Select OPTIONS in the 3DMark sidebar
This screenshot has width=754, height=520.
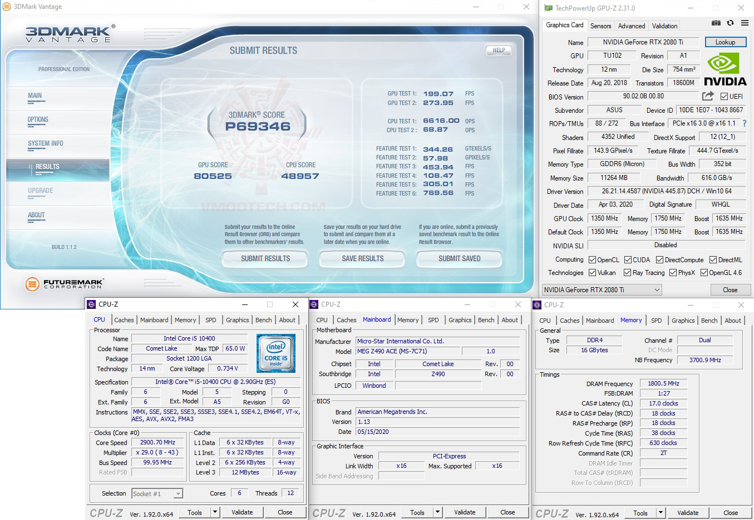(38, 119)
